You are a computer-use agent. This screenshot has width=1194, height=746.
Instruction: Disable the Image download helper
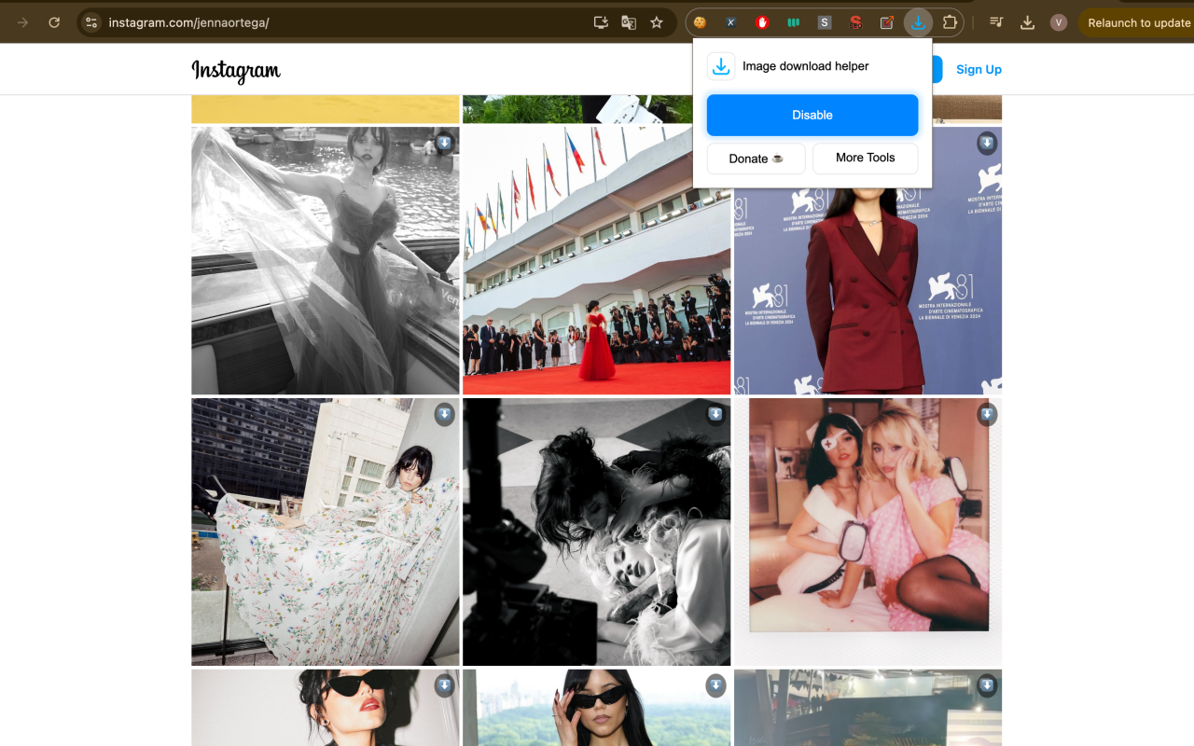pyautogui.click(x=812, y=114)
